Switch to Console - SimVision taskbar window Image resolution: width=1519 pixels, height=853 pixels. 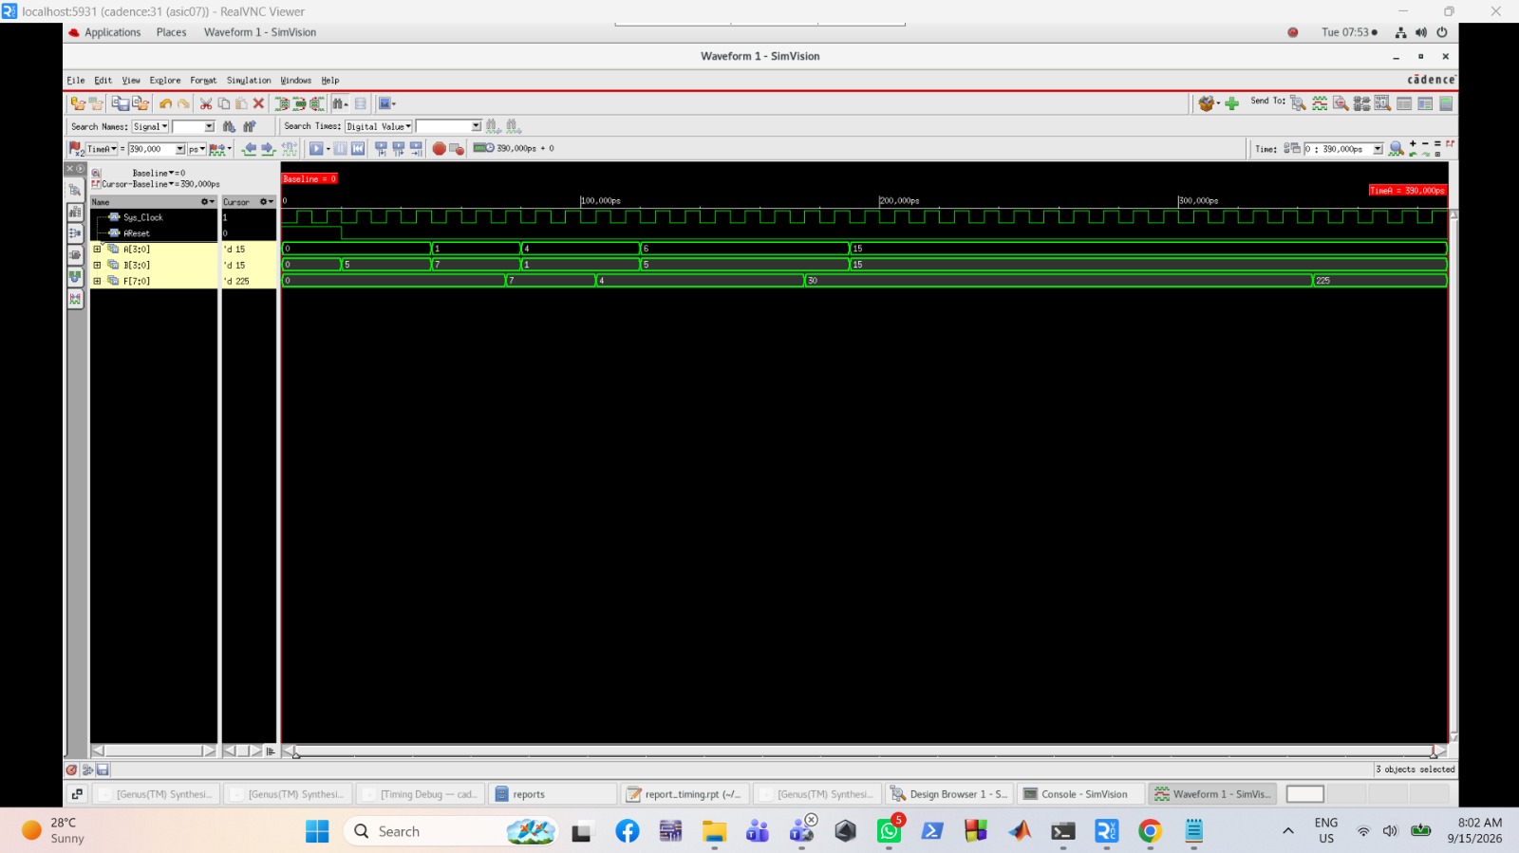point(1080,794)
